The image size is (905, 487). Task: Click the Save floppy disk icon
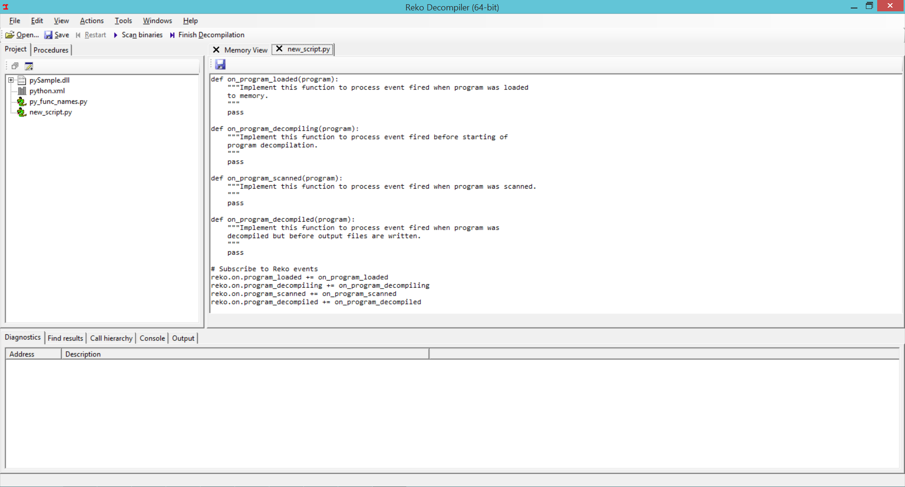click(49, 35)
